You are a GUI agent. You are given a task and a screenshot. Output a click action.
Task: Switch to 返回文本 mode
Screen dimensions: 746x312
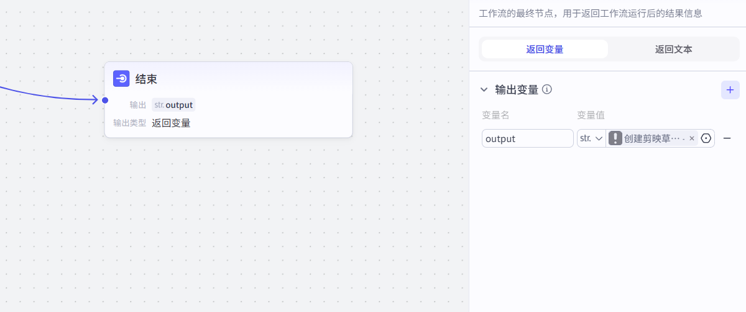click(x=673, y=50)
